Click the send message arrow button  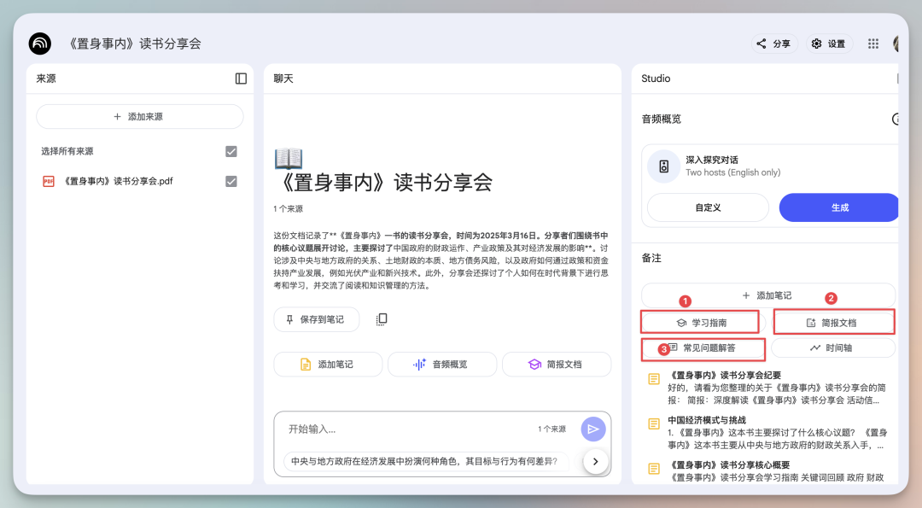coord(592,429)
